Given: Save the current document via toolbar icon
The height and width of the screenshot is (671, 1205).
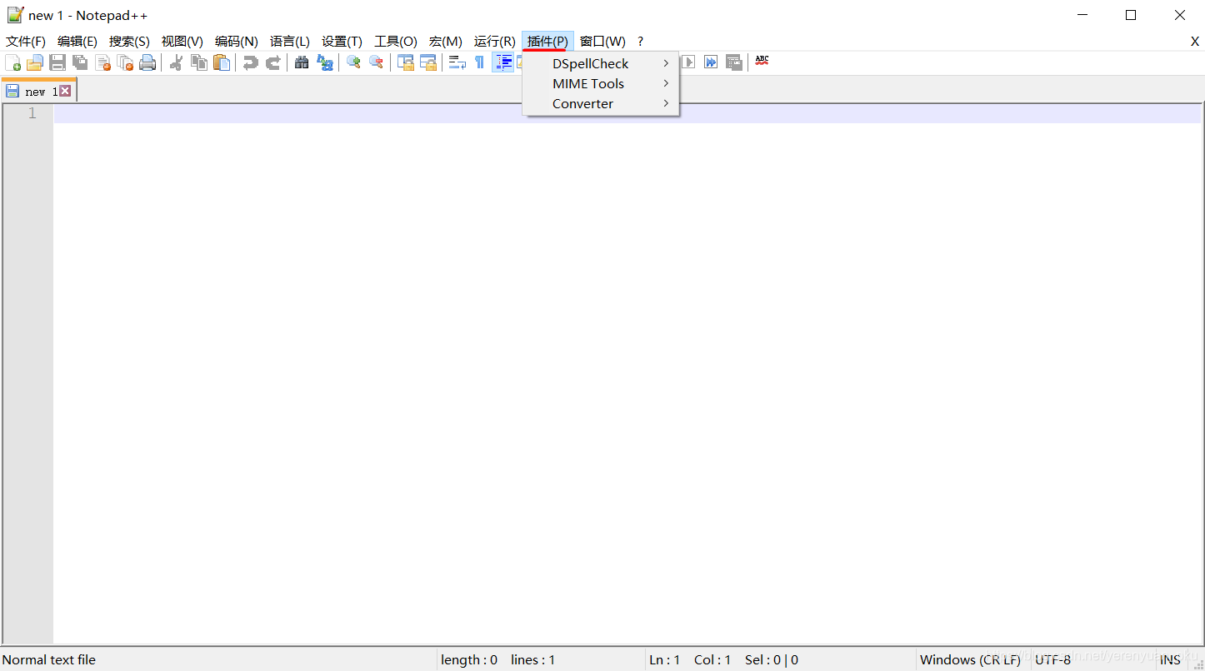Looking at the screenshot, I should click(x=57, y=62).
